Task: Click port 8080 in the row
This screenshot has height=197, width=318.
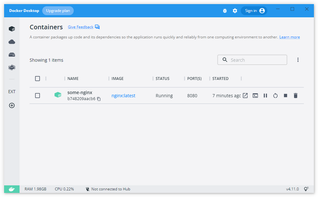Action: [x=192, y=96]
